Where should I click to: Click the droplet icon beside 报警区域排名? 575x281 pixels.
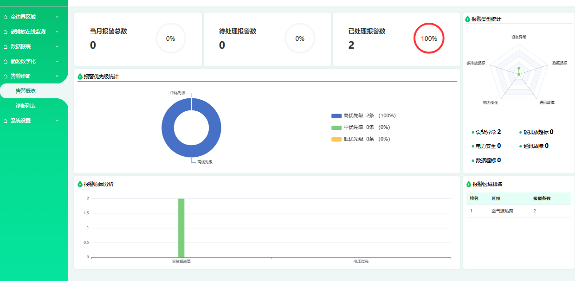point(469,184)
